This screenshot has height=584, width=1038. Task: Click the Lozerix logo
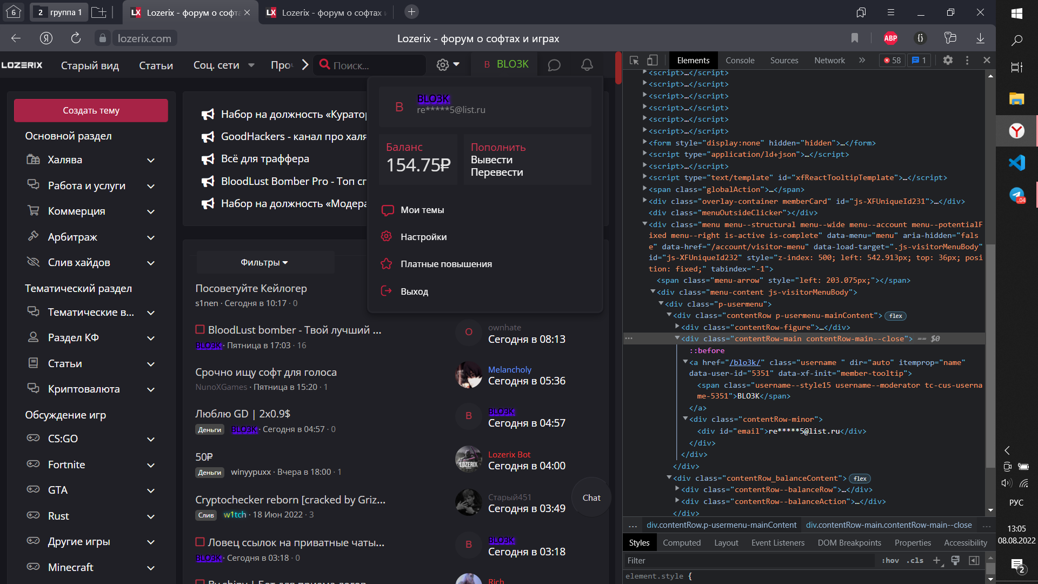pyautogui.click(x=22, y=65)
